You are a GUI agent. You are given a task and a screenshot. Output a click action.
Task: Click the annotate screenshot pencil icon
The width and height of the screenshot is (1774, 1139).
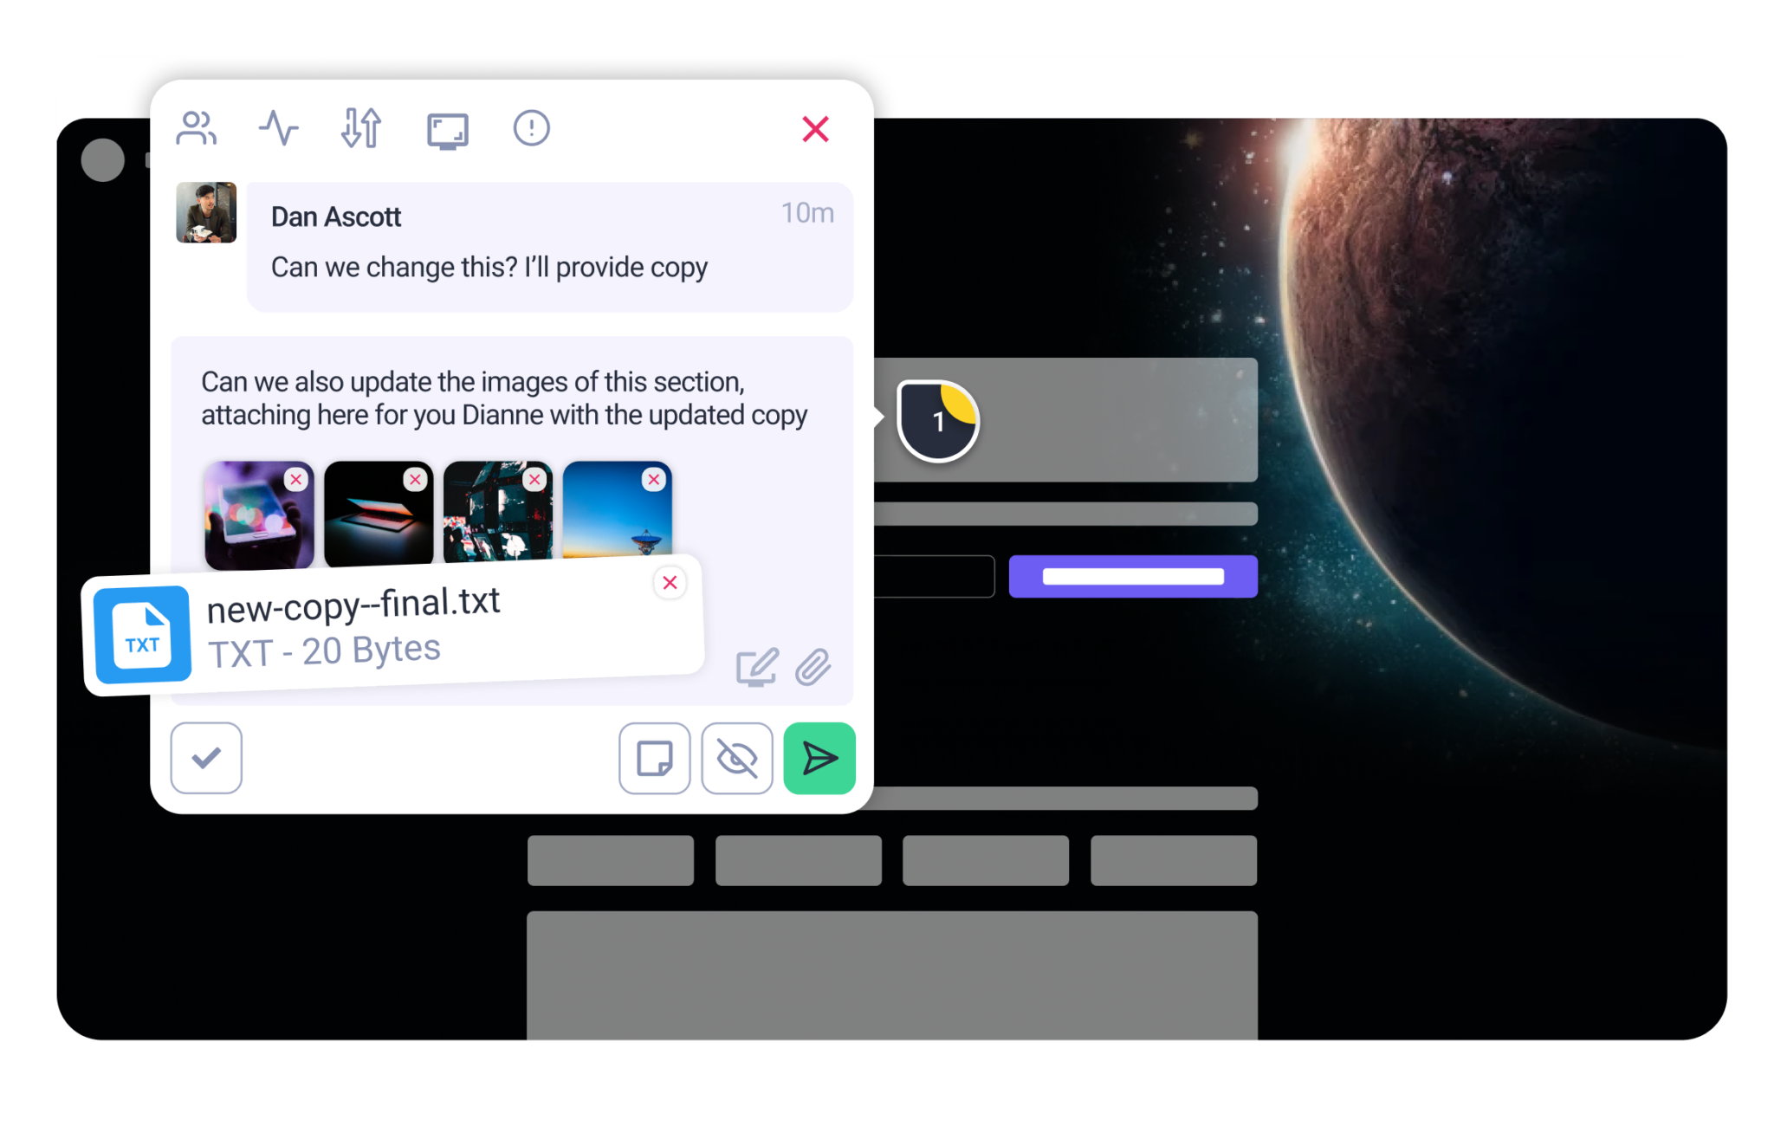click(x=756, y=667)
